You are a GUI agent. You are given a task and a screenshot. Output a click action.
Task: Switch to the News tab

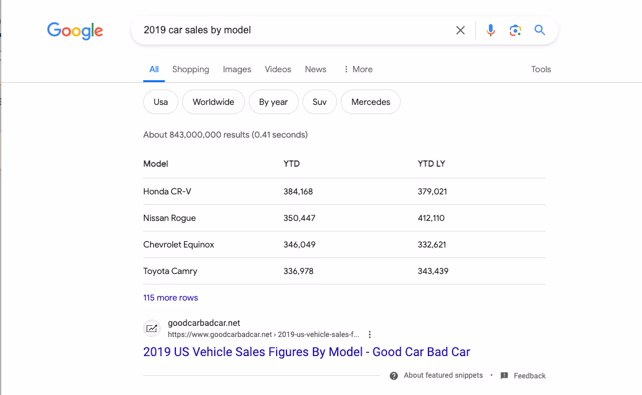315,69
